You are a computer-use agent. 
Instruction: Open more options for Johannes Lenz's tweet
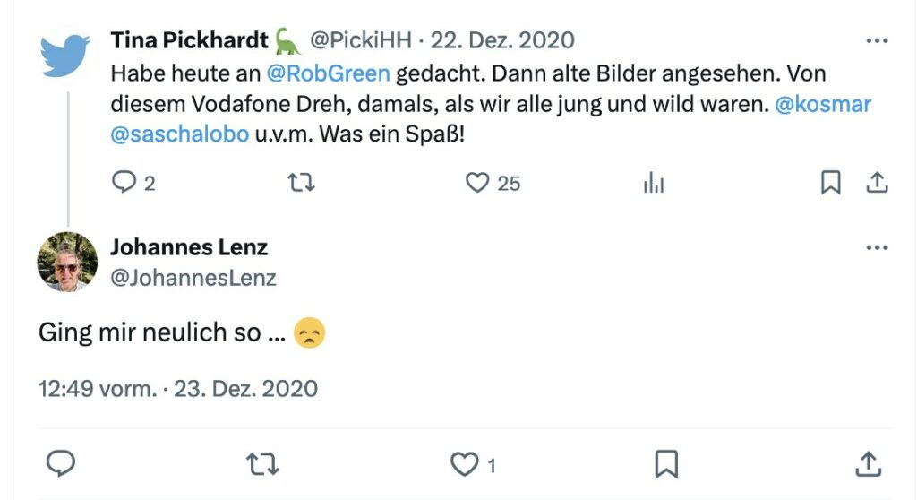pyautogui.click(x=877, y=247)
